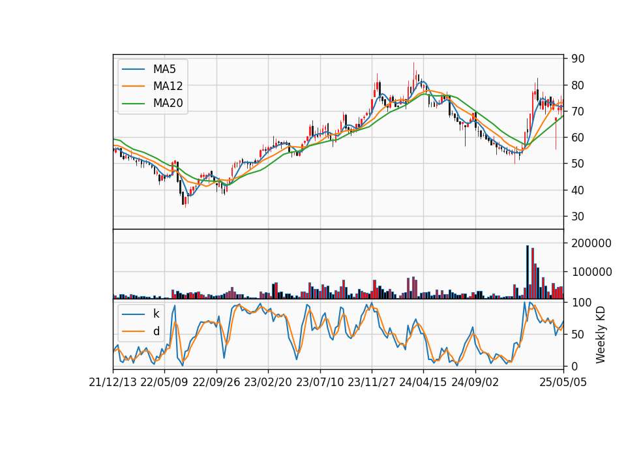Viewport: 626px width, 450px height.
Task: Click the 70 price axis label
Action: tap(578, 112)
